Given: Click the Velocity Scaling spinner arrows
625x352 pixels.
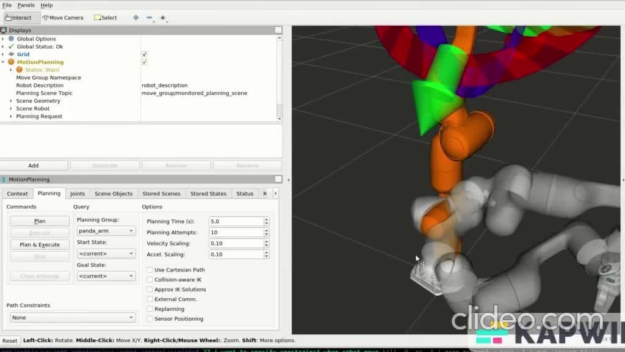Looking at the screenshot, I should point(266,243).
